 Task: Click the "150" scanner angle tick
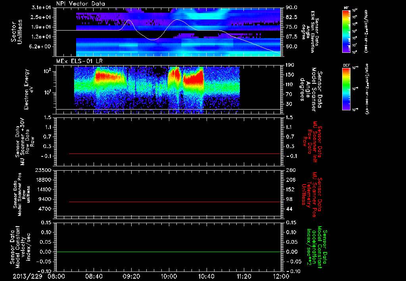290,75
